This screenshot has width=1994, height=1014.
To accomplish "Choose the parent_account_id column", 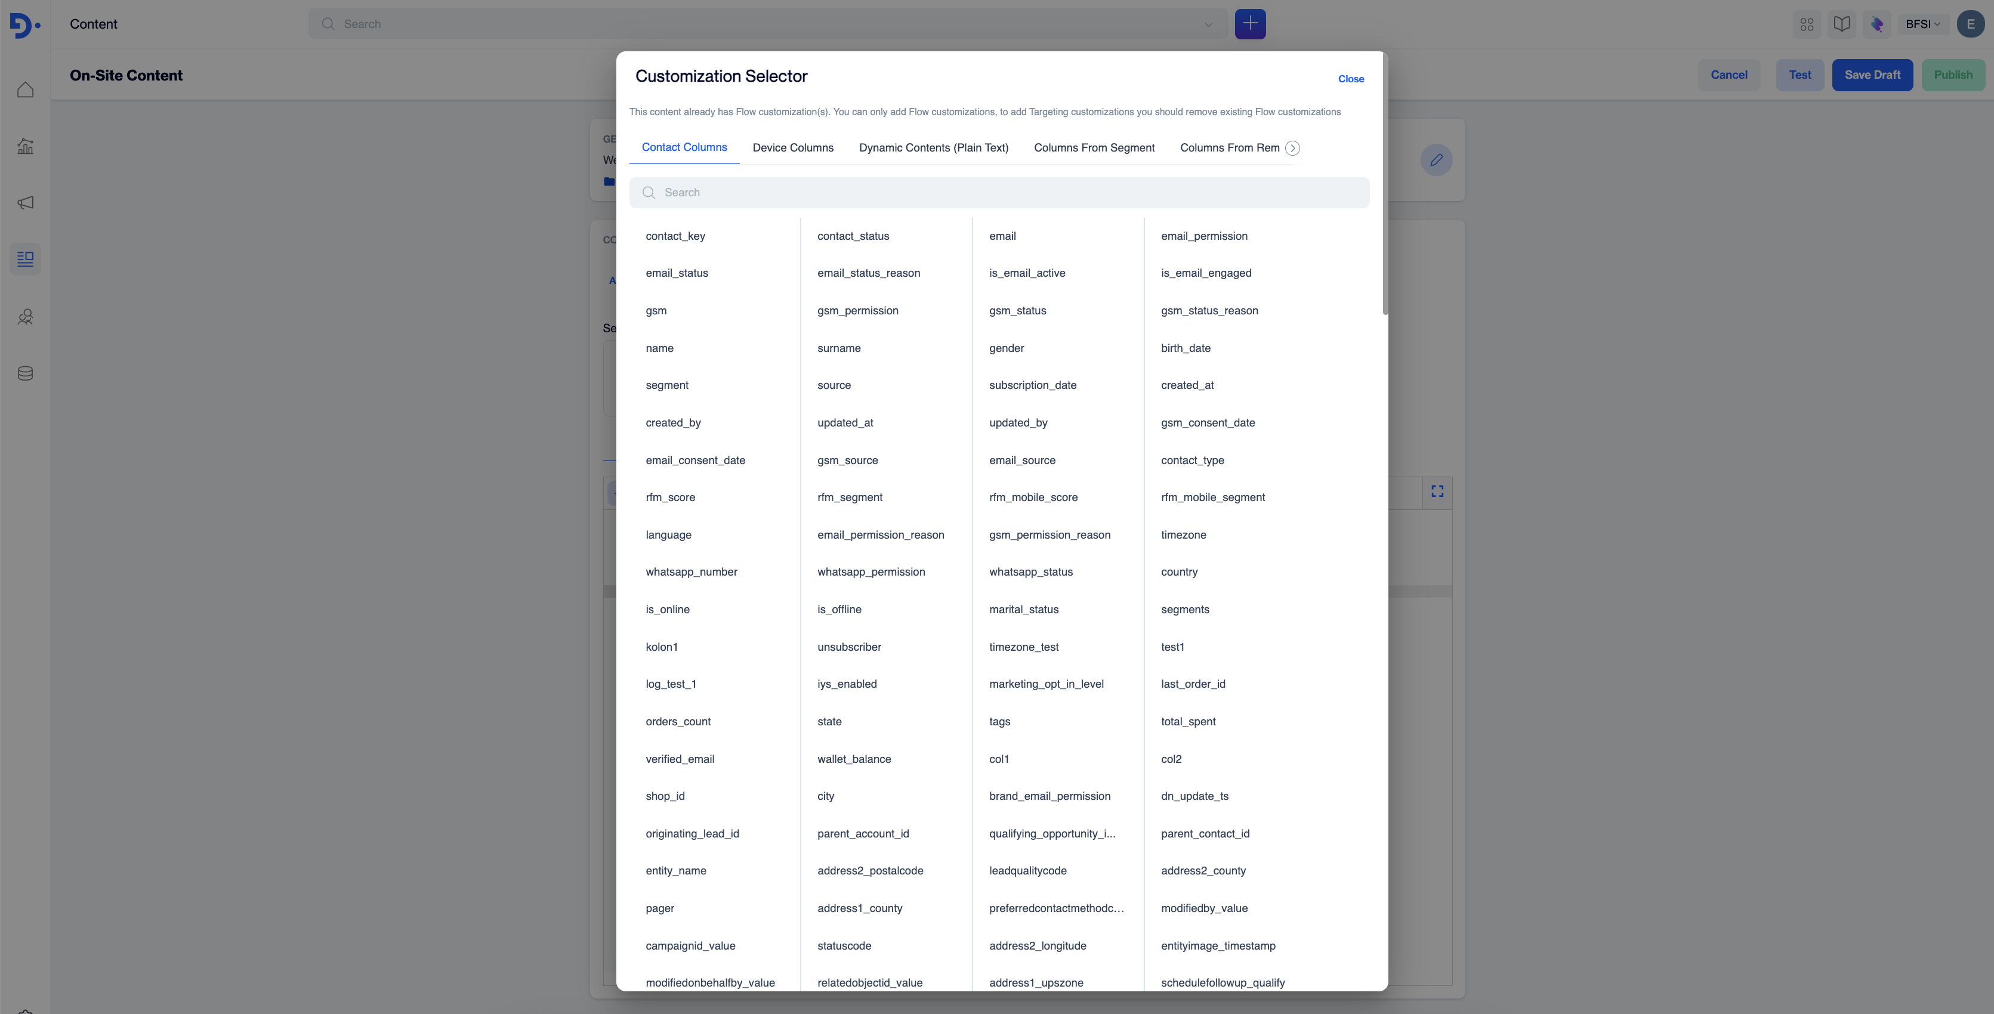I will (x=863, y=834).
